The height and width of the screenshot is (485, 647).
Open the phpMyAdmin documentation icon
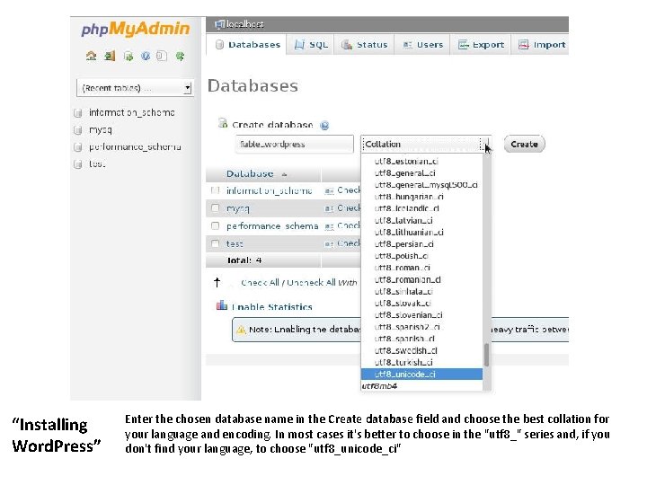click(x=146, y=56)
